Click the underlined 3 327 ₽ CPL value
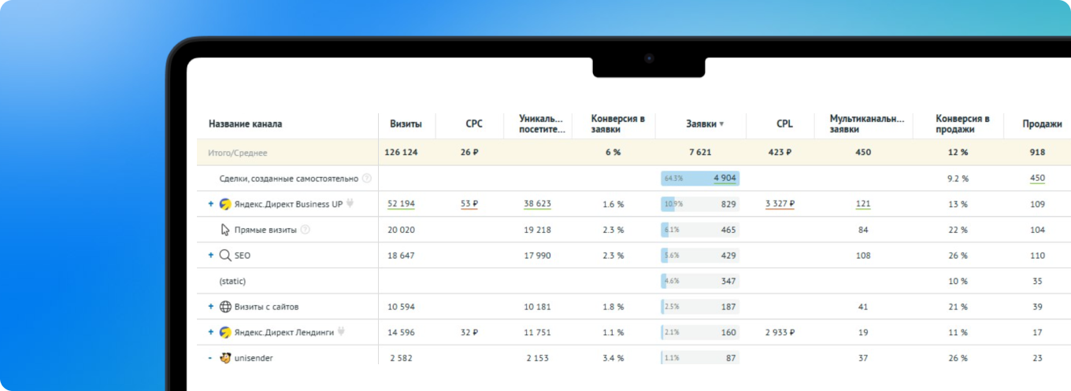 [780, 204]
